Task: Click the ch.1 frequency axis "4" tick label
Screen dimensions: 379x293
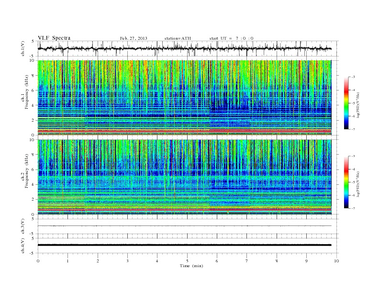Action: tap(33, 105)
